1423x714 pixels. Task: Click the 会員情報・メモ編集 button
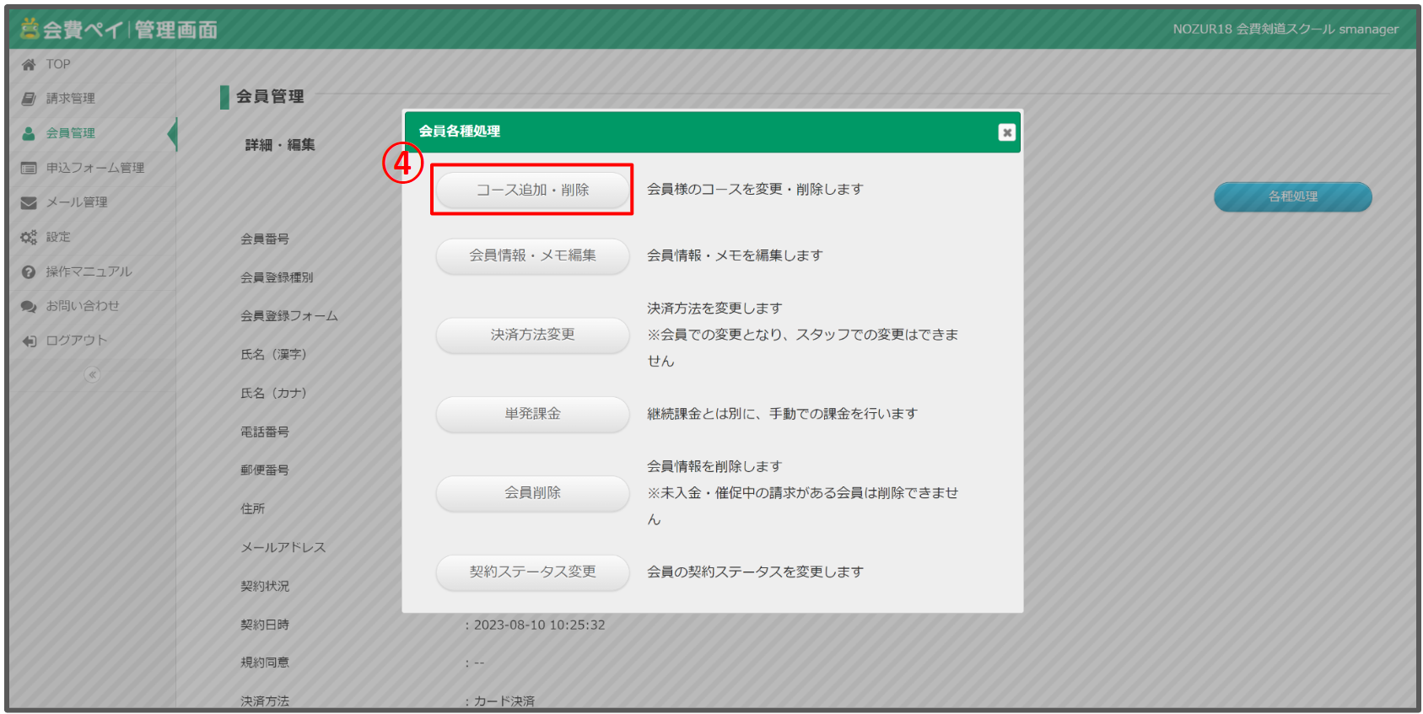pos(532,255)
